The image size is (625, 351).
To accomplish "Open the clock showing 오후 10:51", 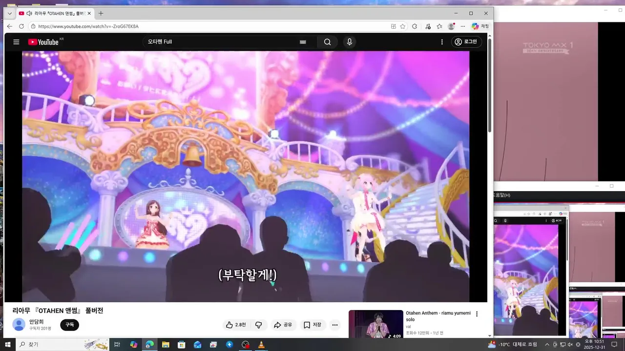I will pyautogui.click(x=595, y=345).
